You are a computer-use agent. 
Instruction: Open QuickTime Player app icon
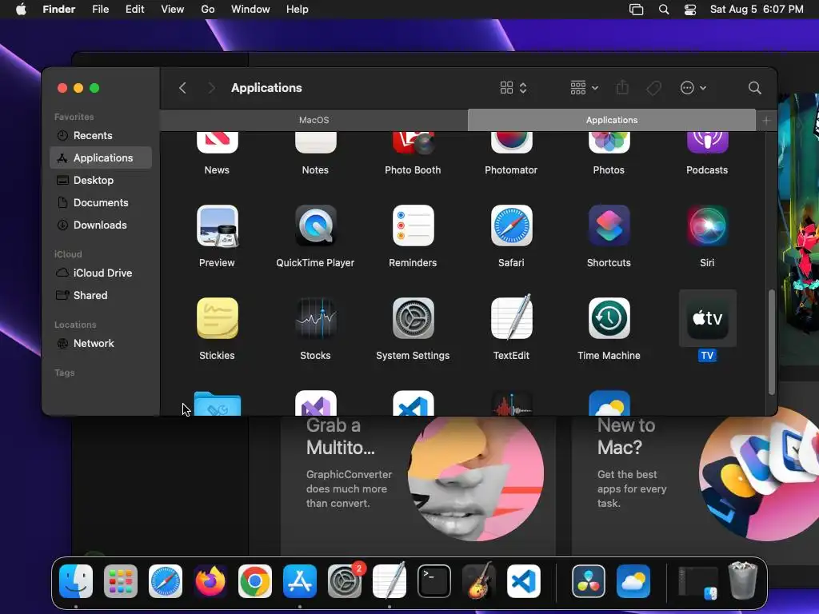point(315,225)
